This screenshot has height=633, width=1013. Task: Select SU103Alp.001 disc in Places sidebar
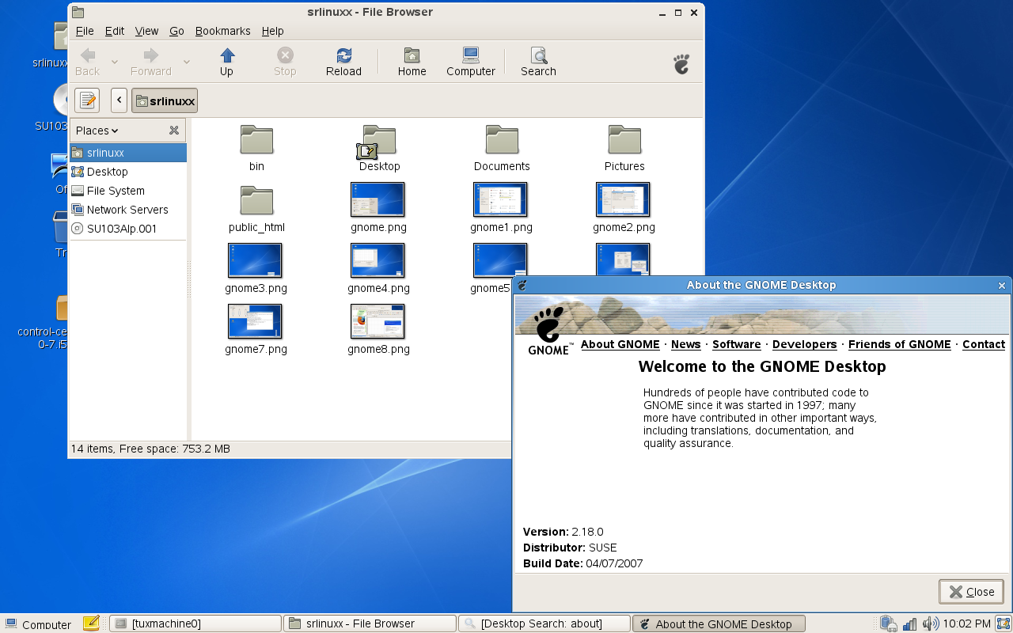coord(128,229)
